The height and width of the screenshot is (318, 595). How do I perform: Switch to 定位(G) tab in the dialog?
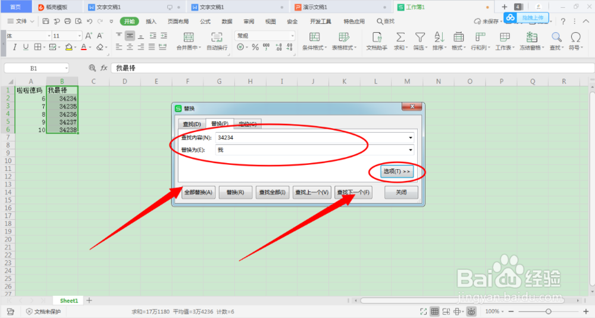tap(248, 124)
